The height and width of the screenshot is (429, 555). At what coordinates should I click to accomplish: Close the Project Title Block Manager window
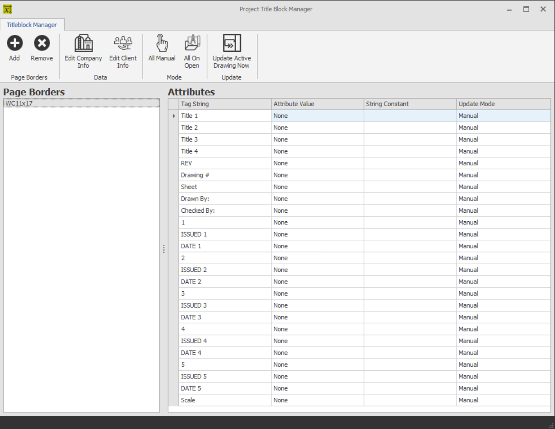coord(543,9)
